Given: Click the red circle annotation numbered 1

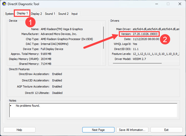Looking at the screenshot, I should click(x=30, y=22).
